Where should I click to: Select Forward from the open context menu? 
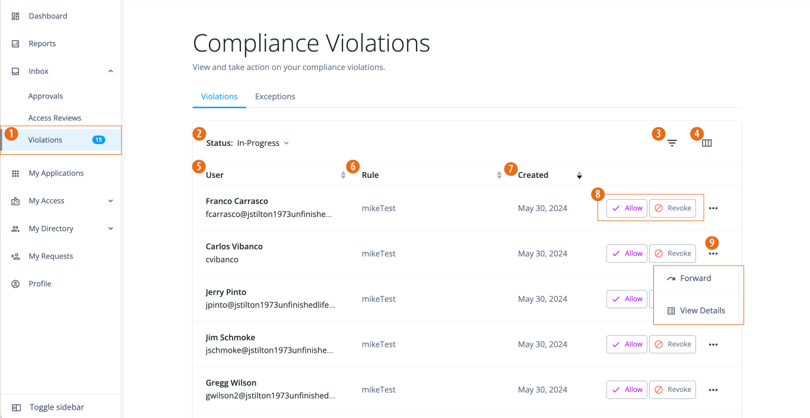pyautogui.click(x=696, y=277)
